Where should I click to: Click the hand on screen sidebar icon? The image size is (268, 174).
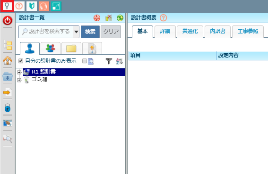pos(8,123)
